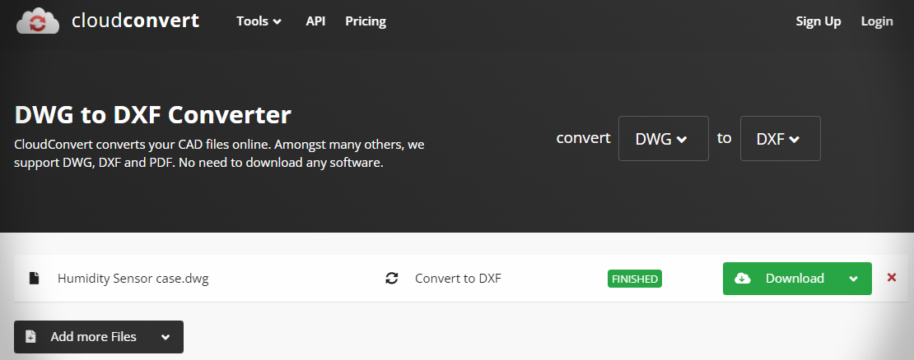
Task: Click the Login link
Action: click(877, 21)
